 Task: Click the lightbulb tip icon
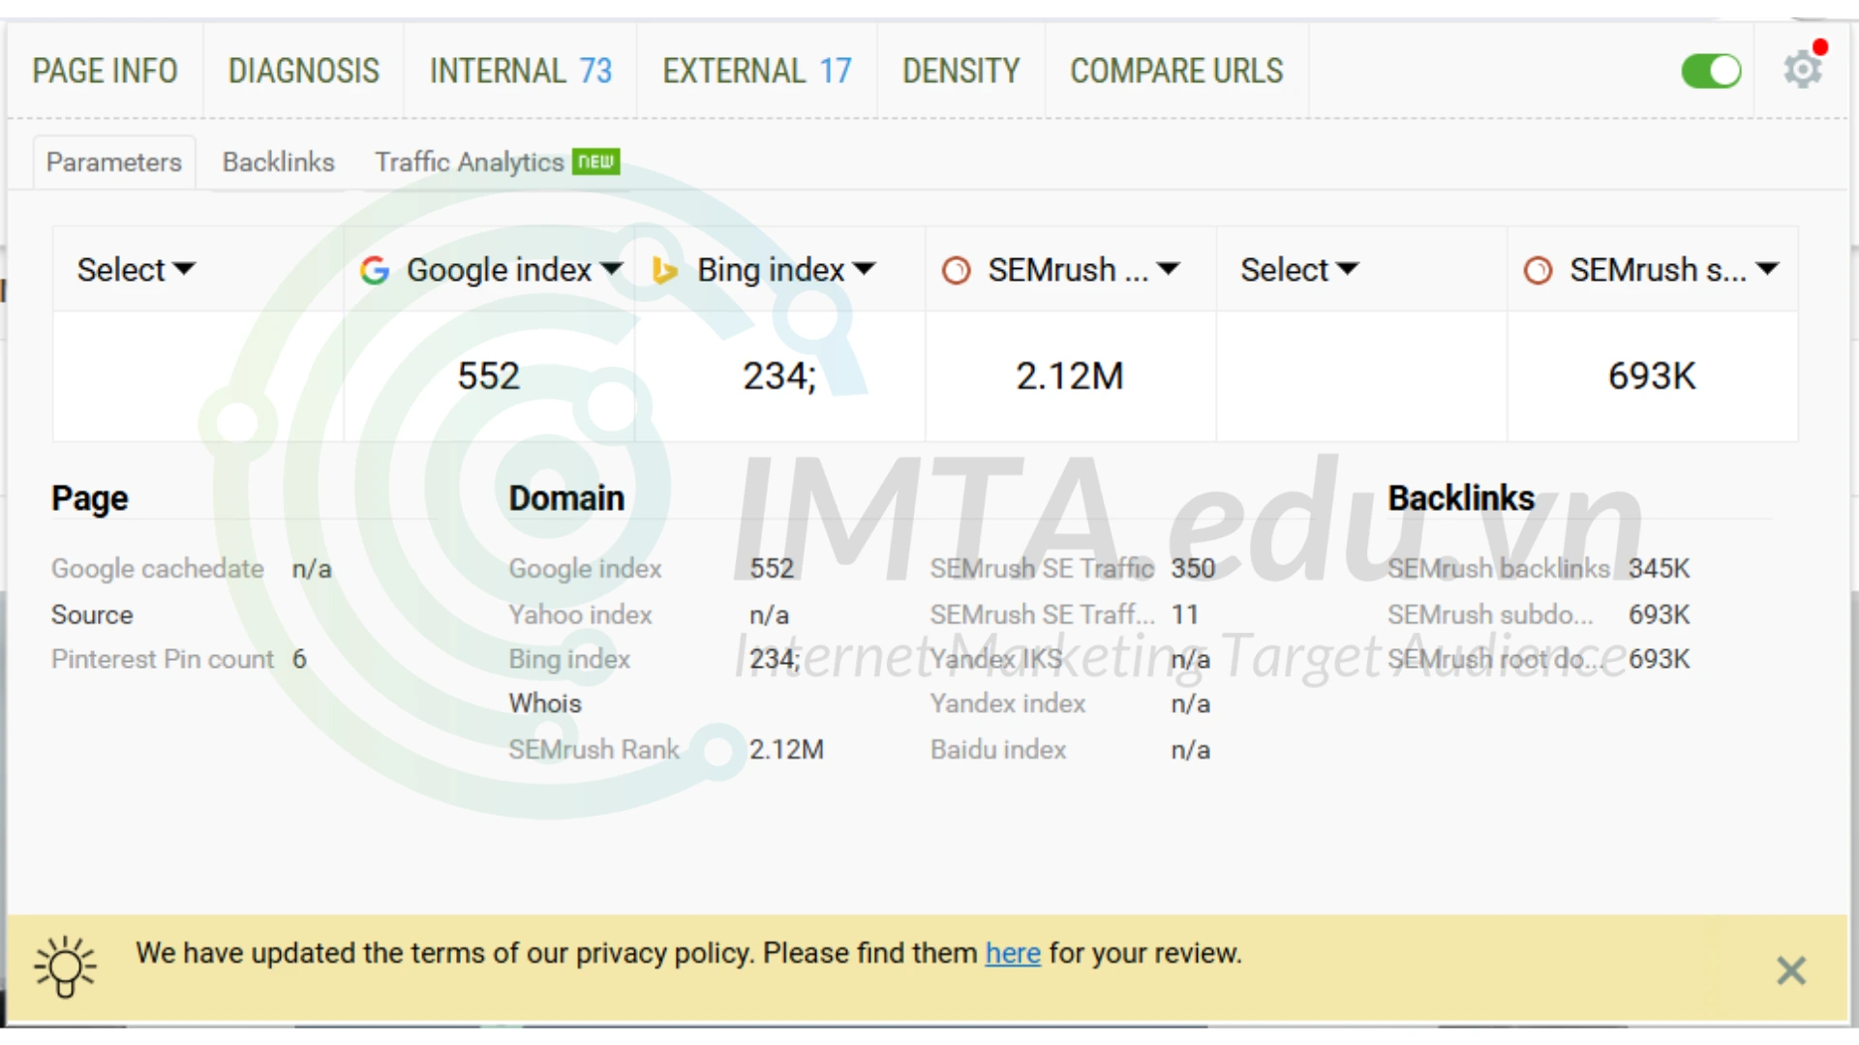[x=65, y=966]
